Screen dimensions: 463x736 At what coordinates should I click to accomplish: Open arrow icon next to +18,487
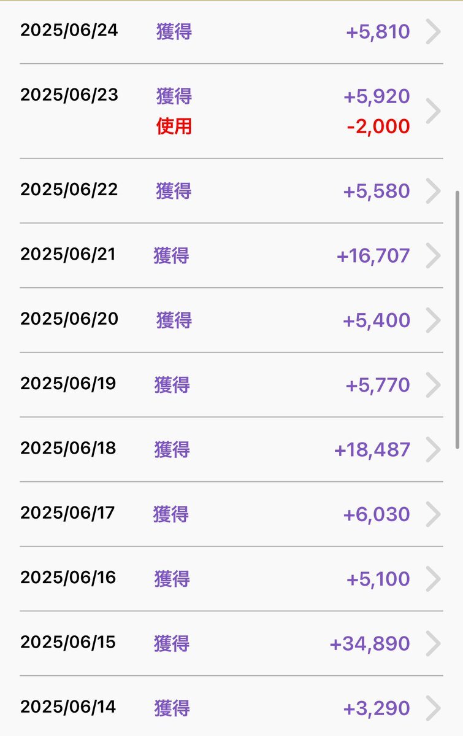[434, 450]
